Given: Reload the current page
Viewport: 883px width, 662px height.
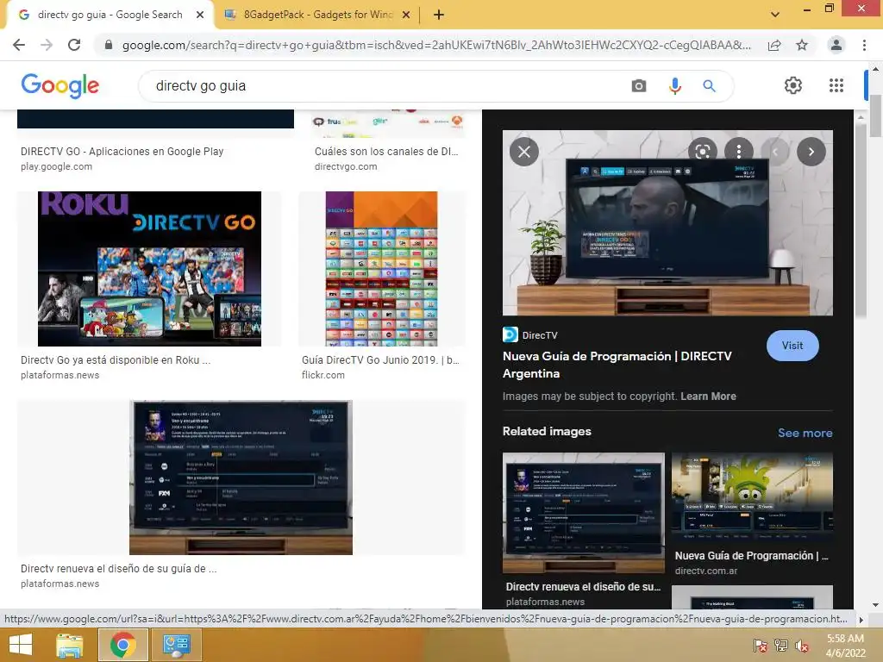Looking at the screenshot, I should tap(74, 45).
